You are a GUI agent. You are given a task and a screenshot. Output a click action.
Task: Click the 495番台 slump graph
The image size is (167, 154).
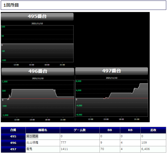point(37,44)
